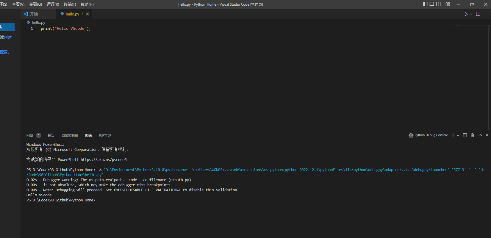The image size is (491, 238).
Task: Click line 1 print statement in editor
Action: click(x=65, y=28)
